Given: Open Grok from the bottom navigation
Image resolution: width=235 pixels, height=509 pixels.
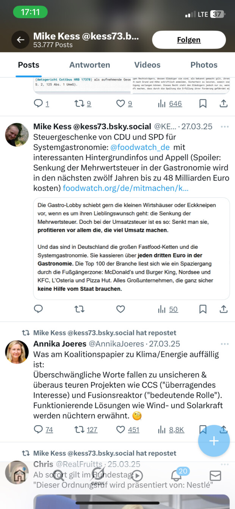Looking at the screenshot, I should coord(98,476).
